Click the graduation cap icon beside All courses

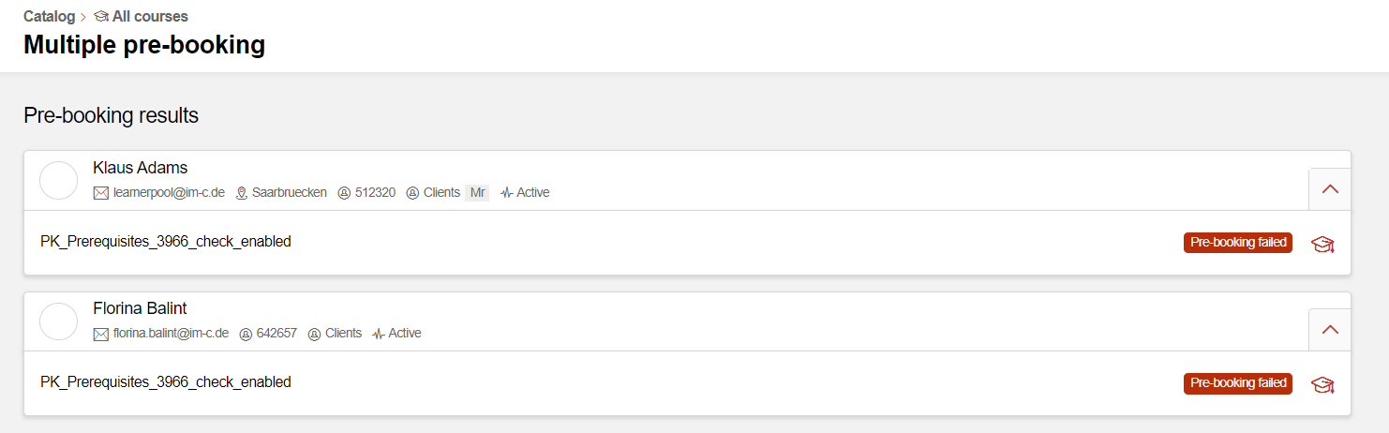101,16
